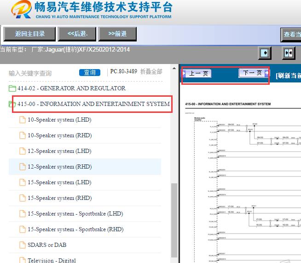Return to main directory via 返回主目录
The width and height of the screenshot is (301, 263).
[x=29, y=34]
